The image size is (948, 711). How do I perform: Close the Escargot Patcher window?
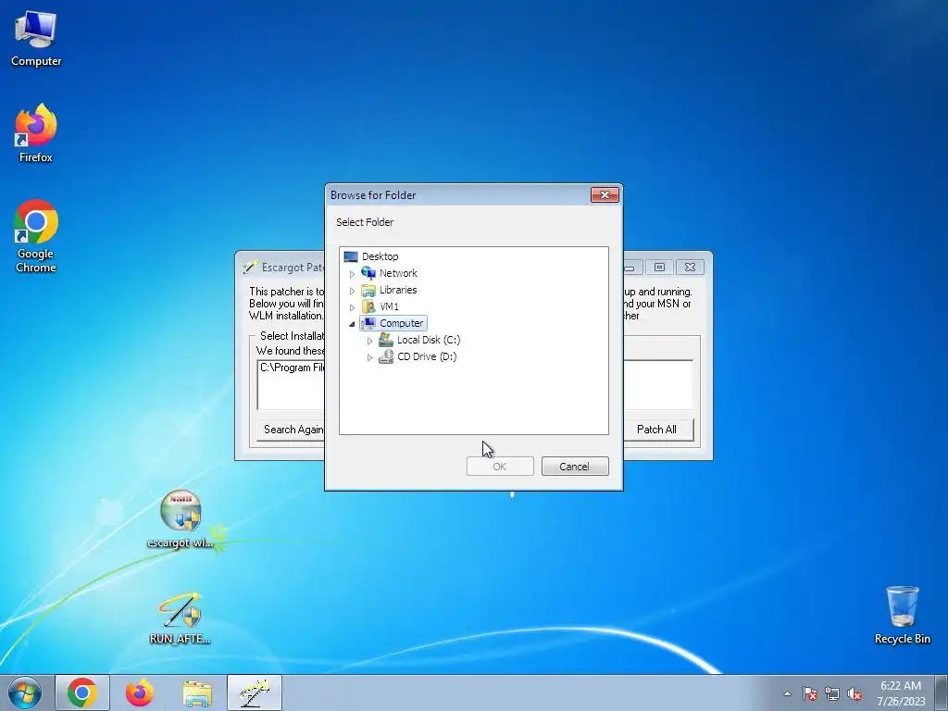(690, 267)
